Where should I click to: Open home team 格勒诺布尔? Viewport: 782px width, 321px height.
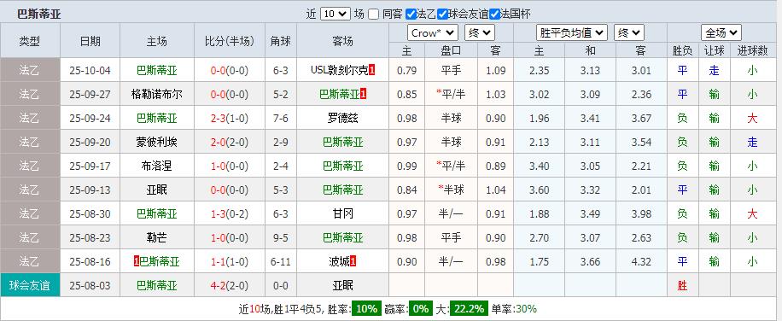coord(157,94)
